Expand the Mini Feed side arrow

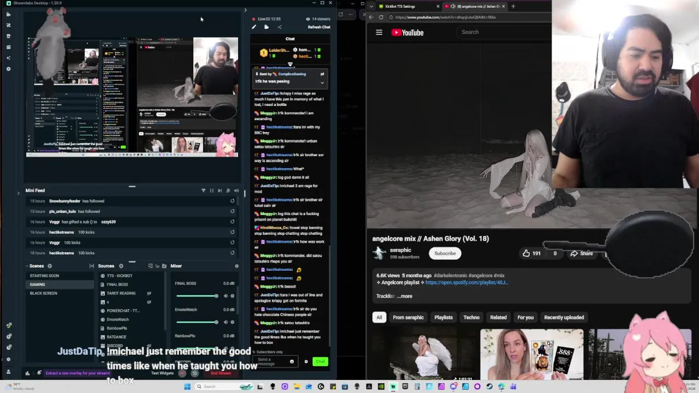tap(18, 193)
